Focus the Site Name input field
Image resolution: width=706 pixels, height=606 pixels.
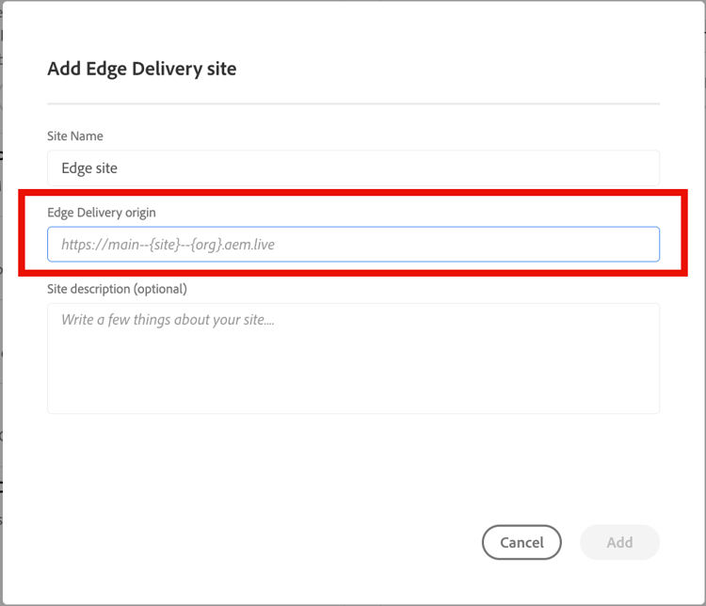pos(353,168)
